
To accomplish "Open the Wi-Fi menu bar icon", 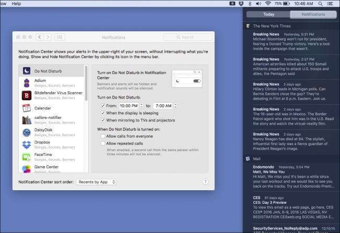I will (x=268, y=4).
